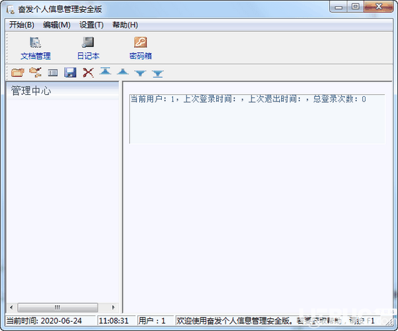Click the 用户：1 status bar entry
This screenshot has width=398, height=331.
click(155, 321)
